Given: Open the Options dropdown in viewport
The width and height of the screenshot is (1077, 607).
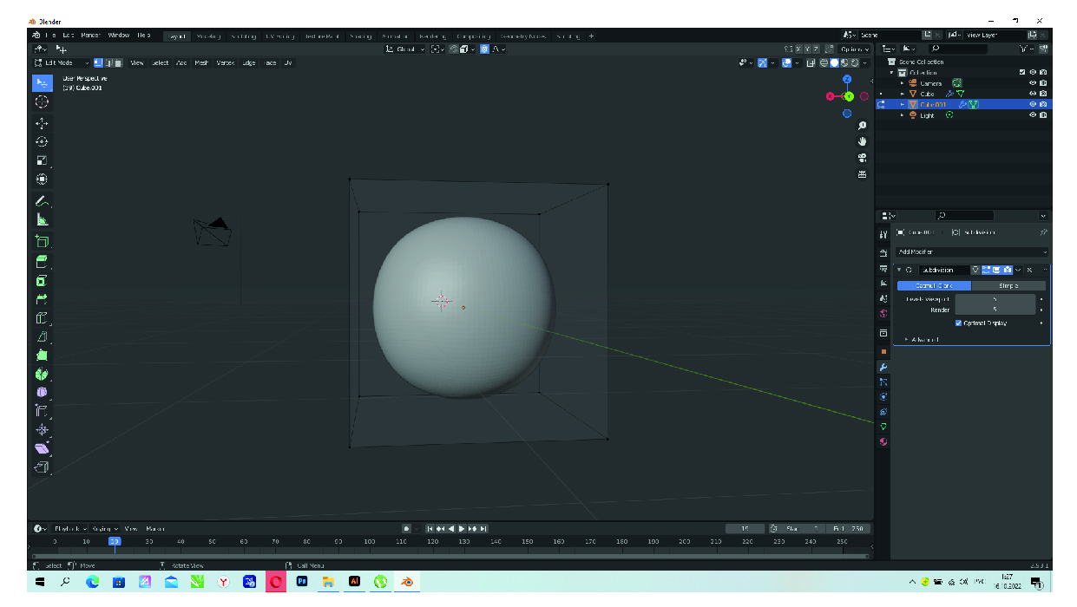Looking at the screenshot, I should point(854,49).
